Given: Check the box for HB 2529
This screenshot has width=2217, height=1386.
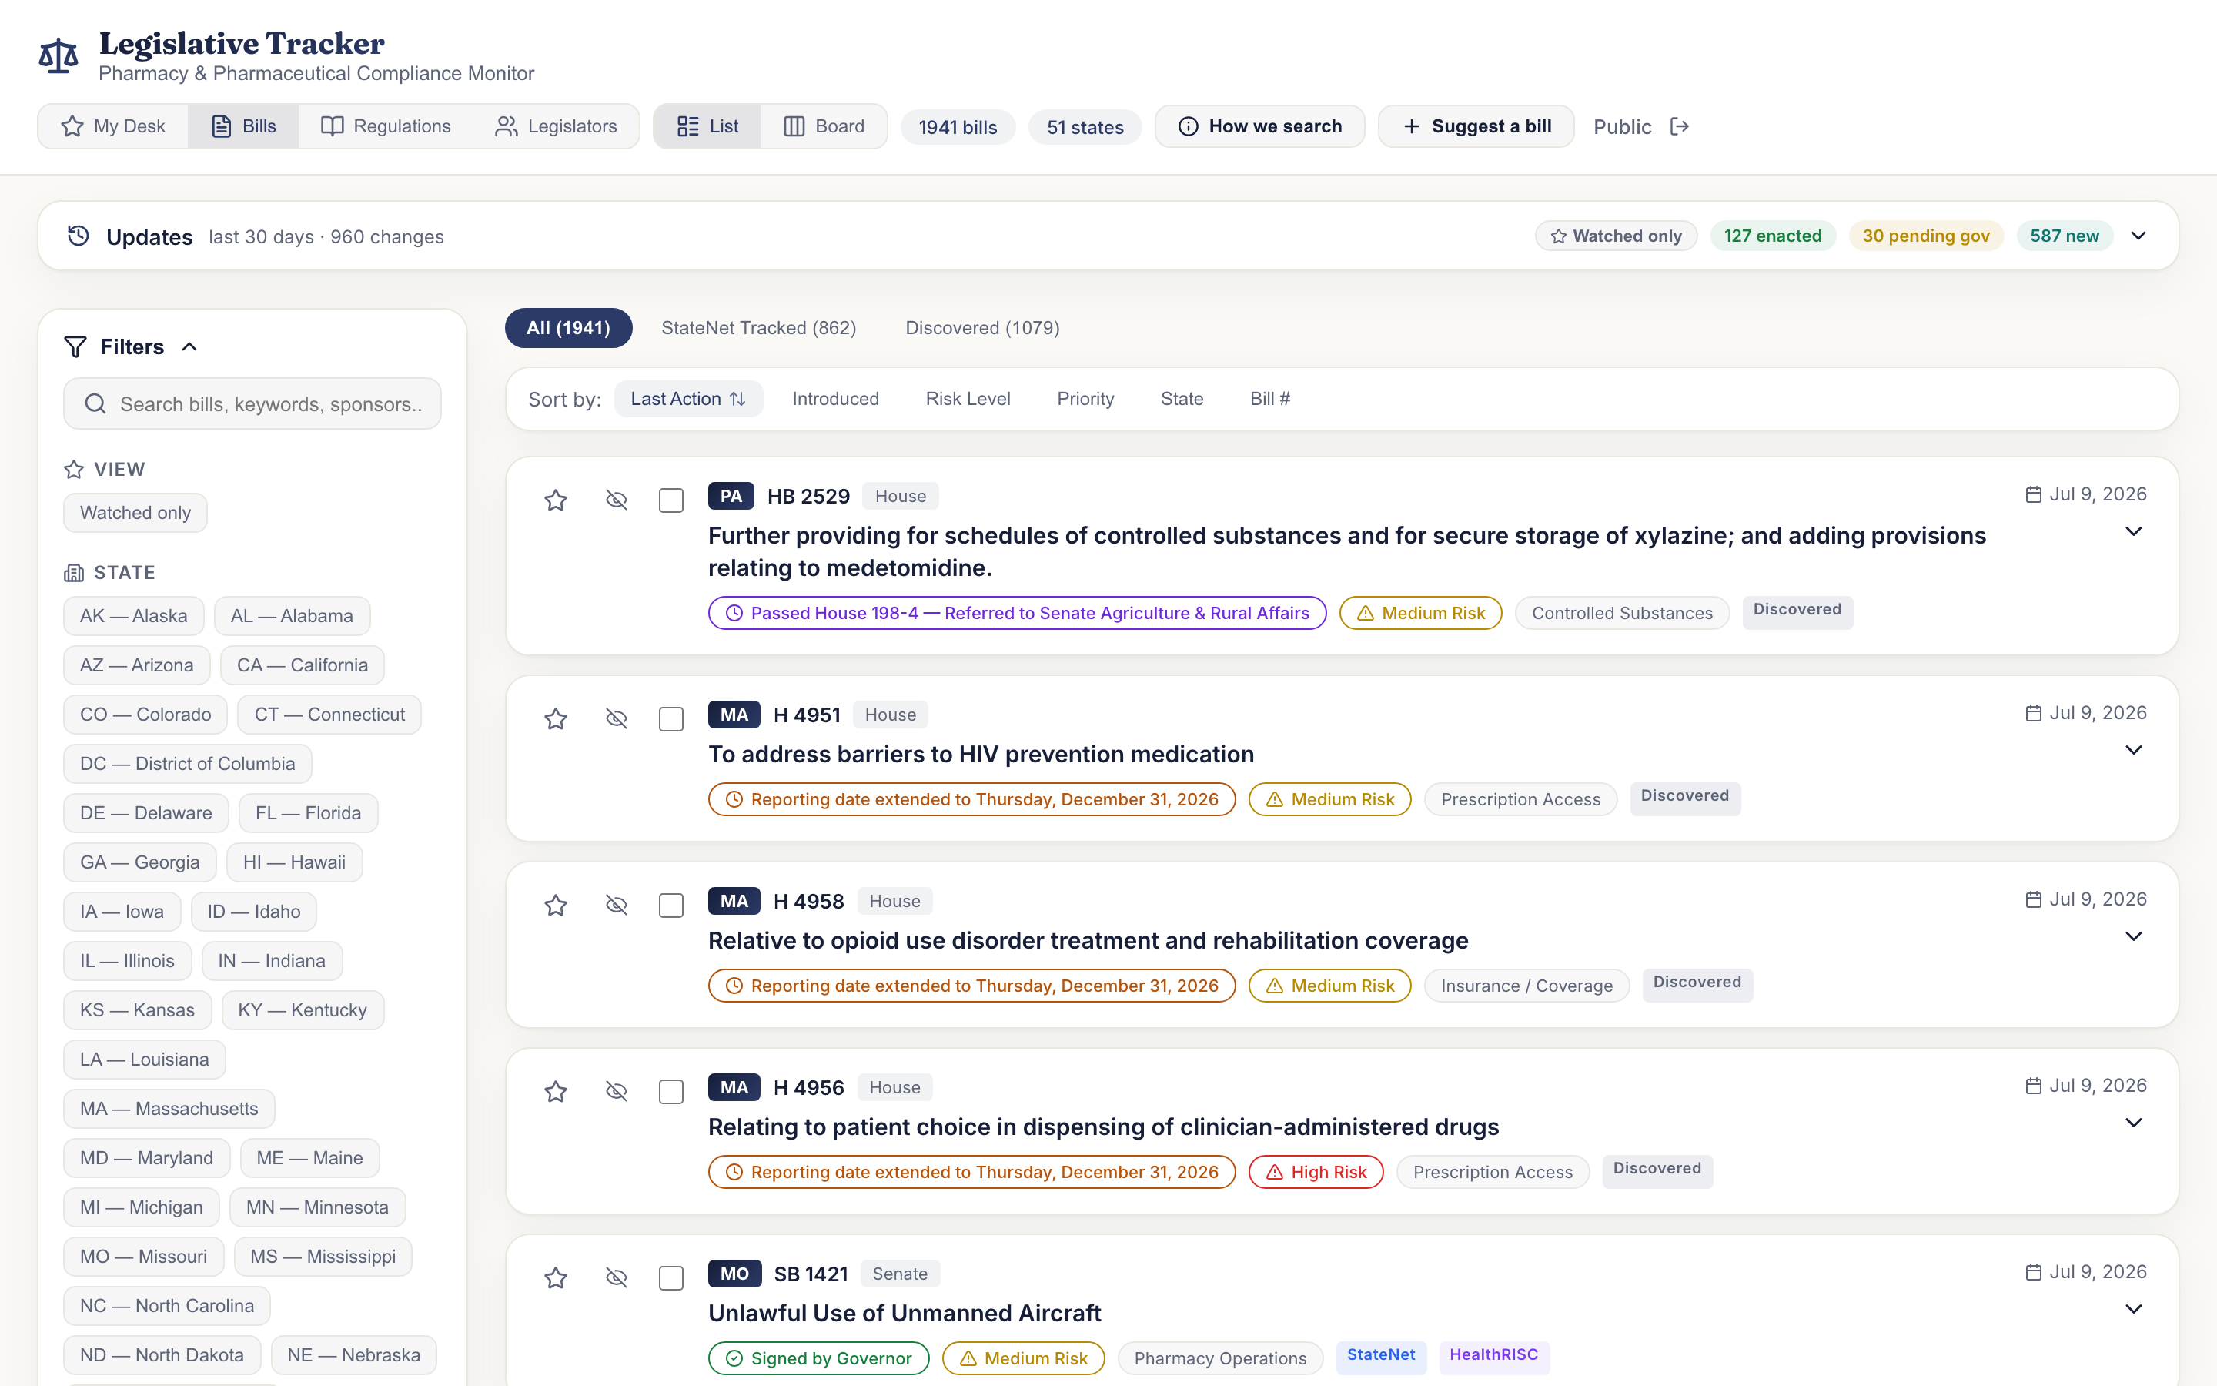Looking at the screenshot, I should 671,500.
